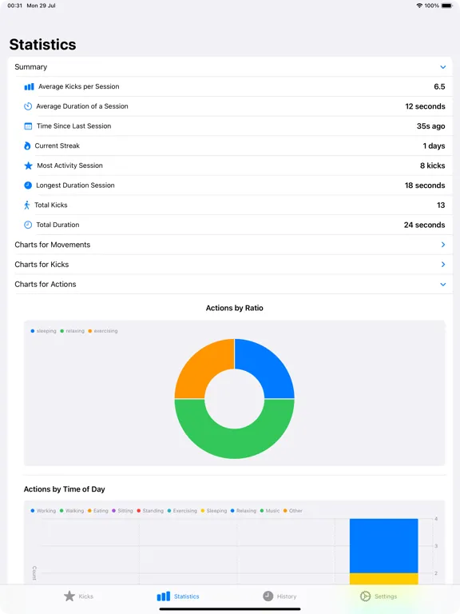Click the Standing legend entry

(150, 511)
